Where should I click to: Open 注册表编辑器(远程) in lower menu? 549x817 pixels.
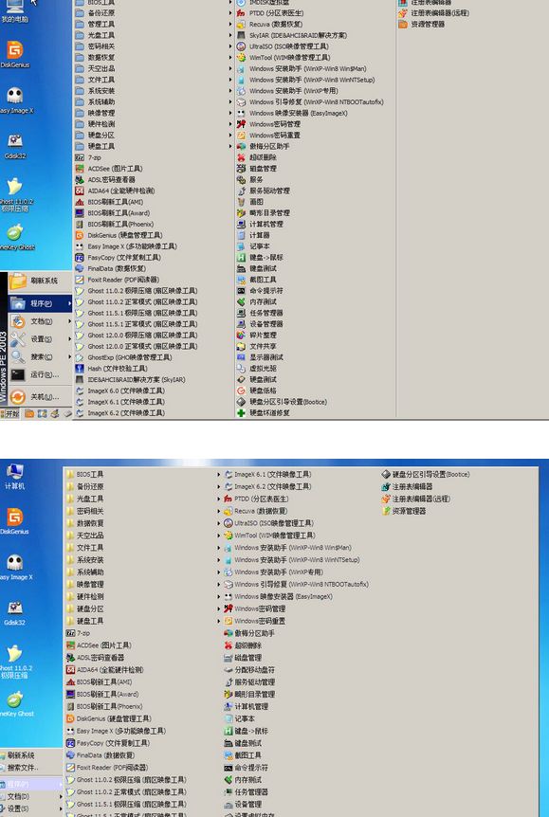click(x=415, y=499)
